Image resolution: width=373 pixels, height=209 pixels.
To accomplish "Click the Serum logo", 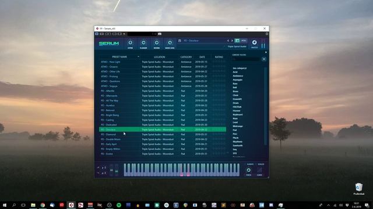I will point(109,44).
